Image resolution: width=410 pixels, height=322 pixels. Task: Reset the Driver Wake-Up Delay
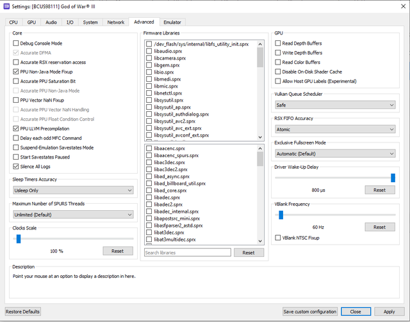click(380, 190)
